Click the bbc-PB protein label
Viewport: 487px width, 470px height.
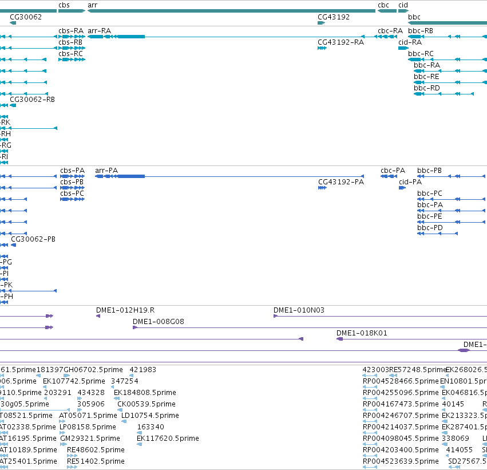(429, 171)
